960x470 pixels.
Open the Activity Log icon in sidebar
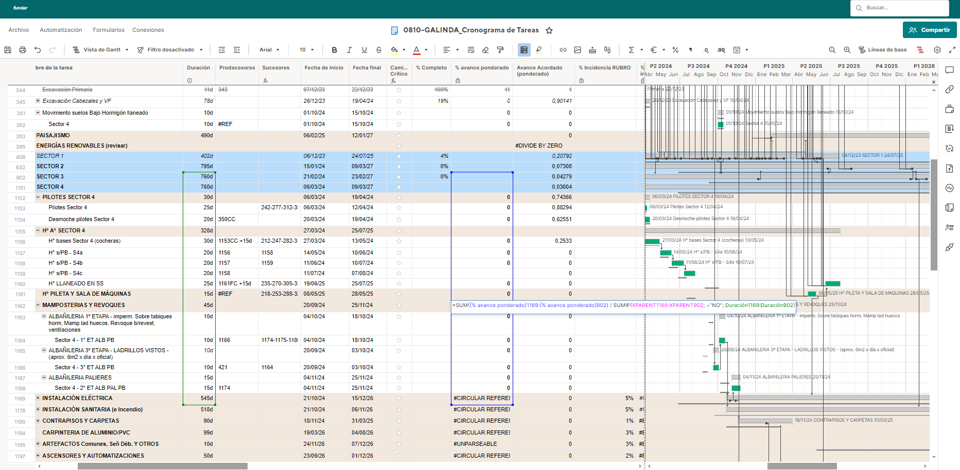pyautogui.click(x=950, y=188)
